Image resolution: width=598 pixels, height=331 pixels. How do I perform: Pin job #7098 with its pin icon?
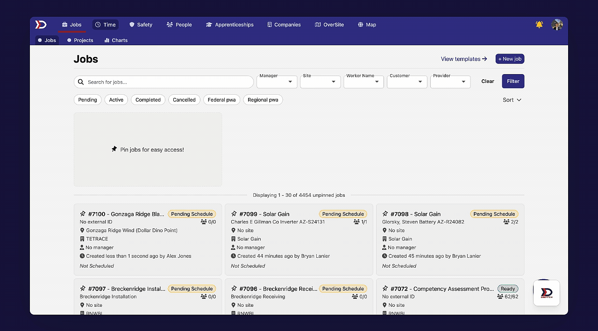tap(385, 214)
